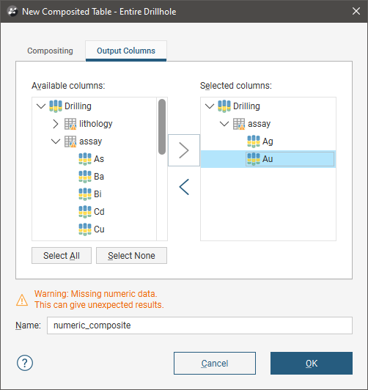Open the Output Columns tab
The image size is (368, 390).
click(126, 51)
